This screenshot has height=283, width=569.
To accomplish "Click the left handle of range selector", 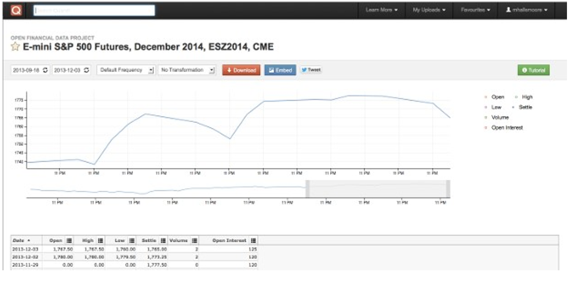I will click(307, 188).
